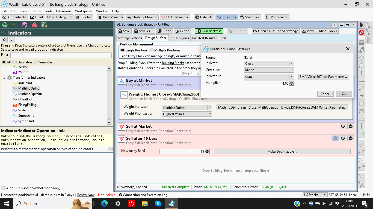Increase Multiplier value with up arrow
Viewport: 373px width, 209px height.
click(292, 82)
